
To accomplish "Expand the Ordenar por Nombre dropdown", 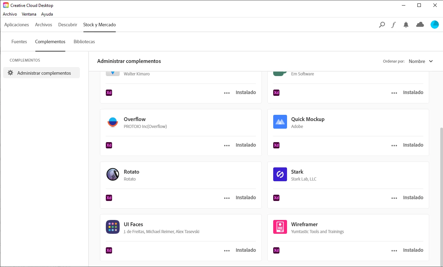I will 421,61.
